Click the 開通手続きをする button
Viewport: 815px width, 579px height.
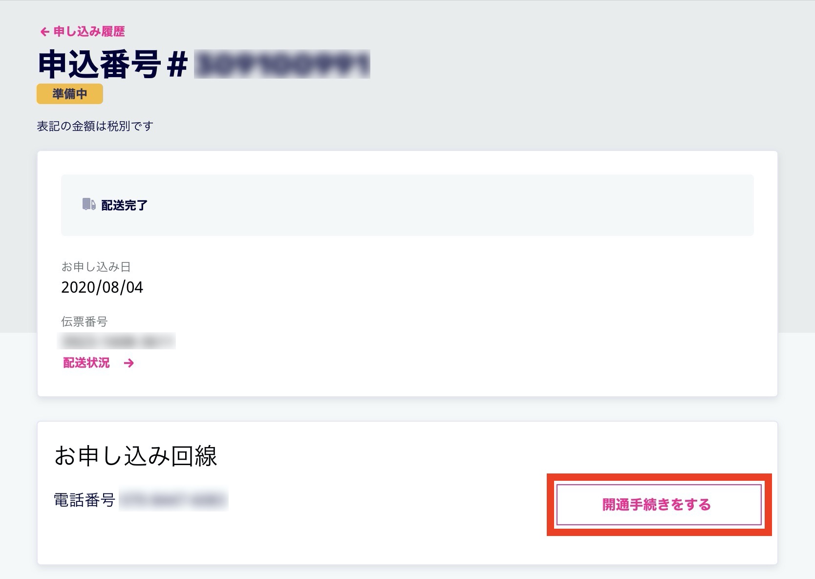[x=659, y=505]
